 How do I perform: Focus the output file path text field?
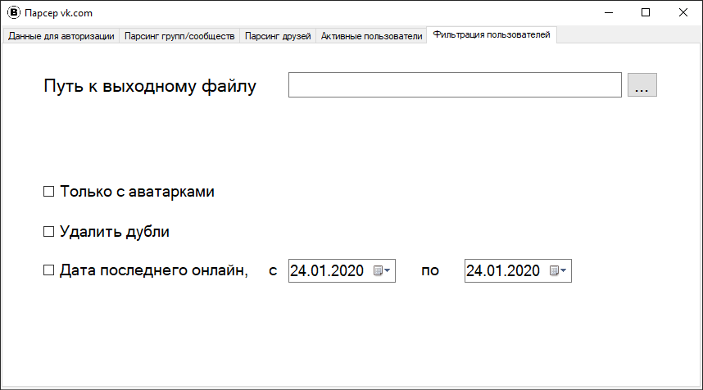coord(455,85)
